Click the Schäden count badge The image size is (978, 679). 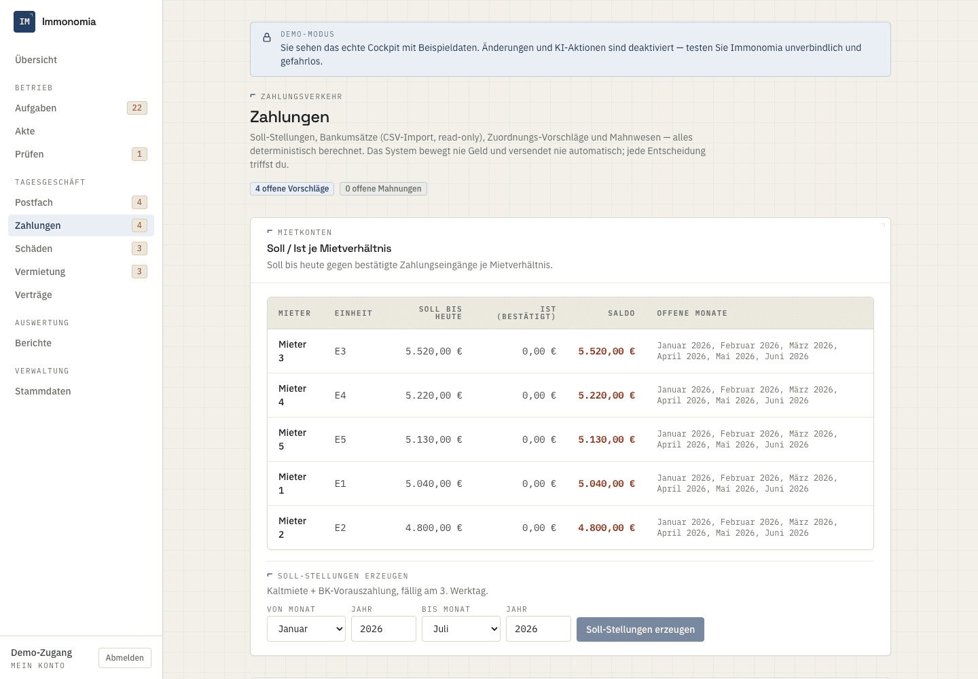[x=139, y=249]
